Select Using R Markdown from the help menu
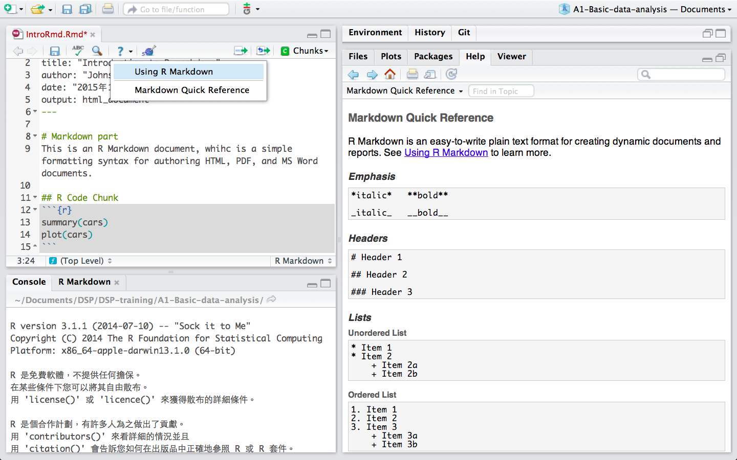Screen dimensions: 737x460 coord(175,72)
